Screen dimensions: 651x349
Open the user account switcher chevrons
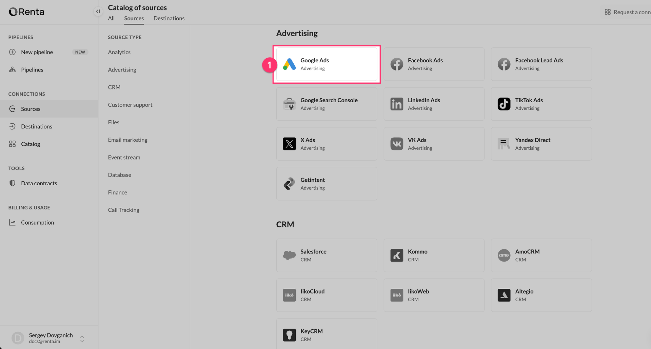point(82,338)
